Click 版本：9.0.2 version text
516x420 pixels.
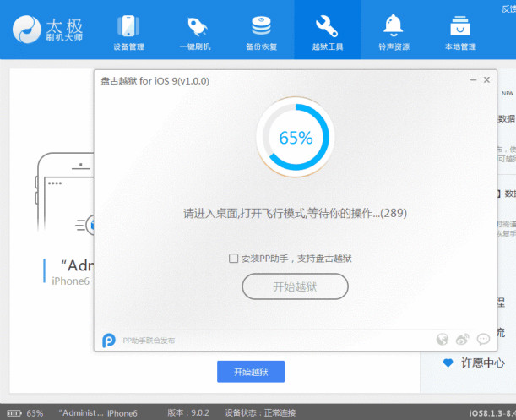(x=188, y=412)
